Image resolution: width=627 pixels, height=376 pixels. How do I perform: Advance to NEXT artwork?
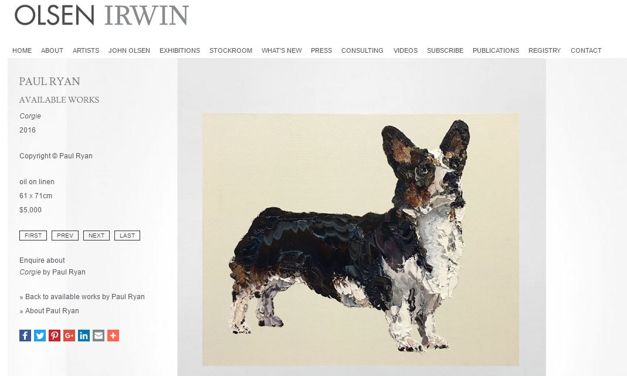pos(96,236)
